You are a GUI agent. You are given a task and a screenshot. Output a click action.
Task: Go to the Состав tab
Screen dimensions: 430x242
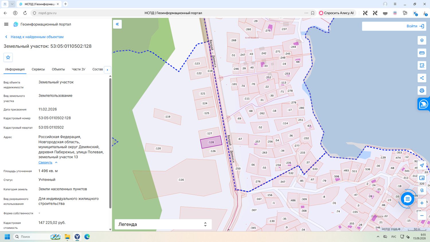pyautogui.click(x=97, y=69)
